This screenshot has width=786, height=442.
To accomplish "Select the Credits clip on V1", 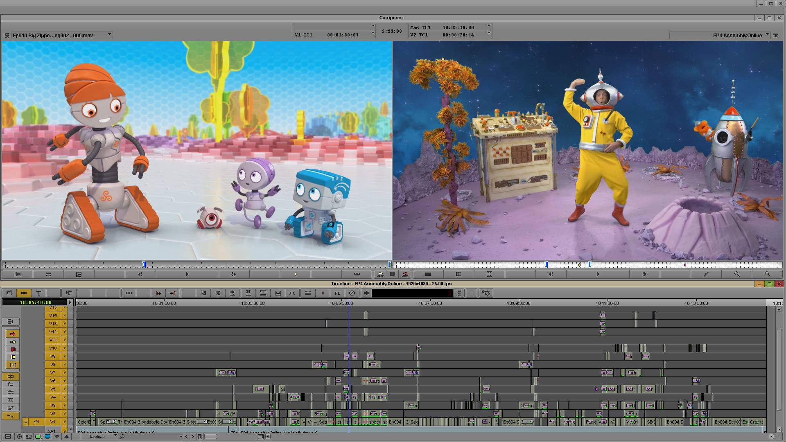I will click(756, 422).
